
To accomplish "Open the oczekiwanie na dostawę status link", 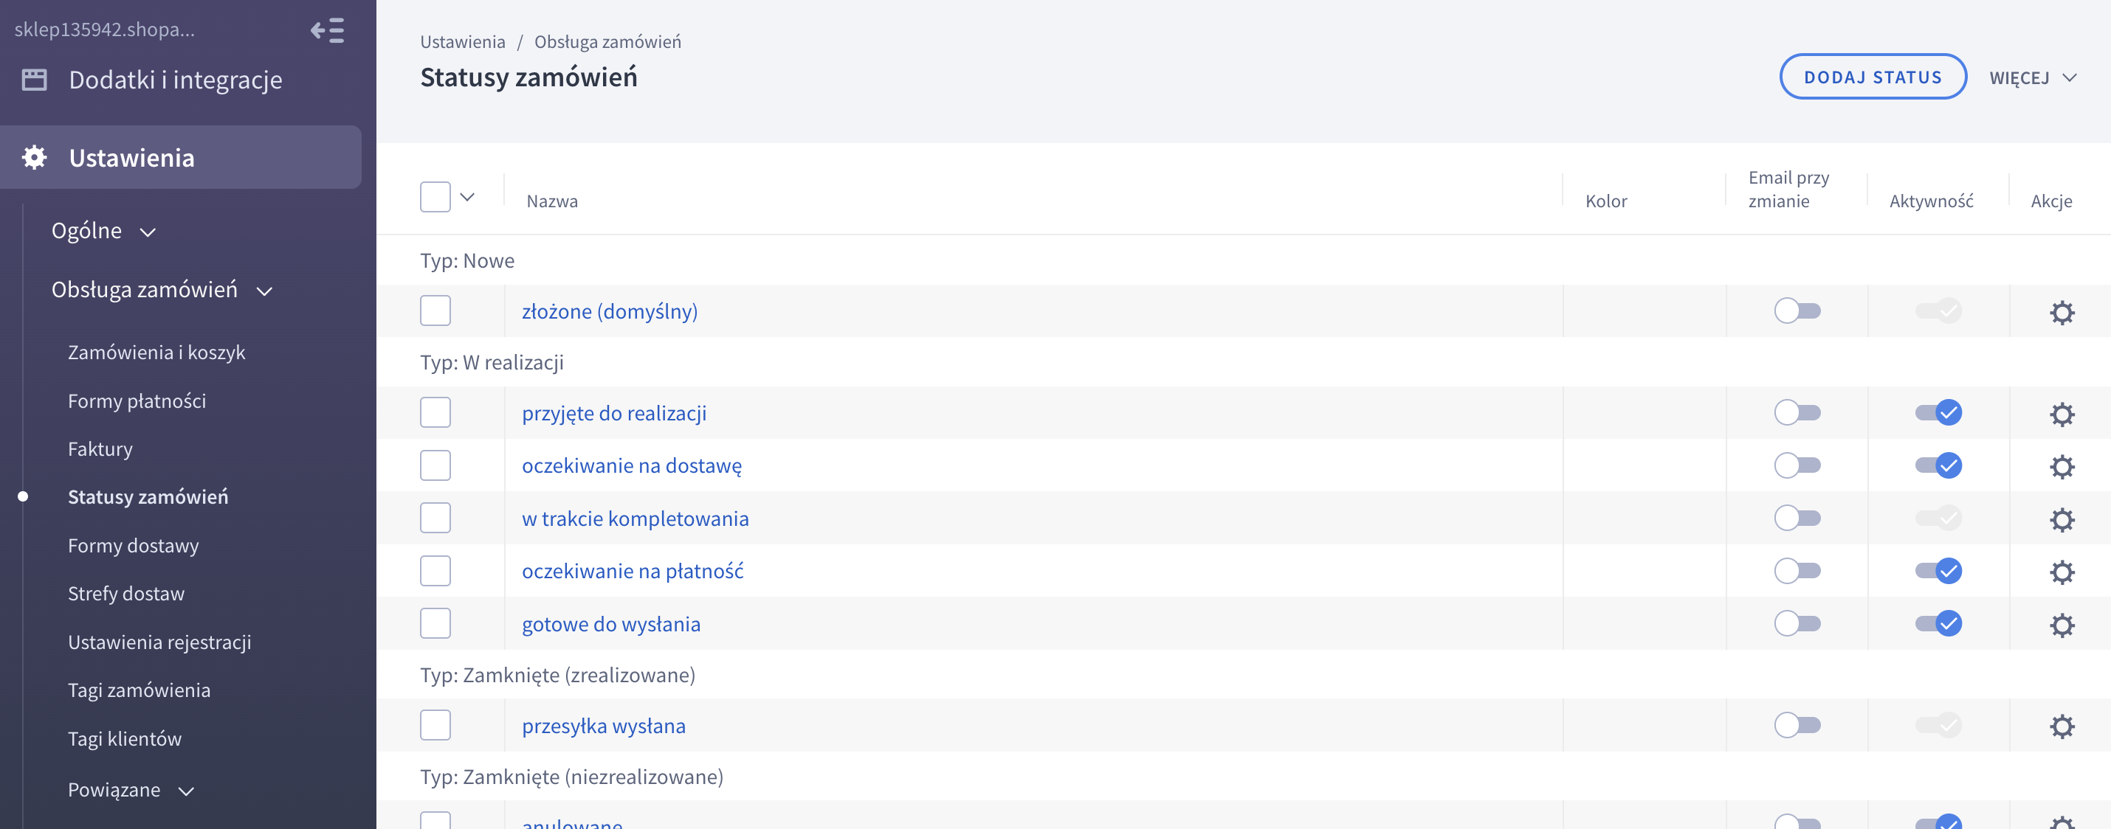I will tap(632, 465).
